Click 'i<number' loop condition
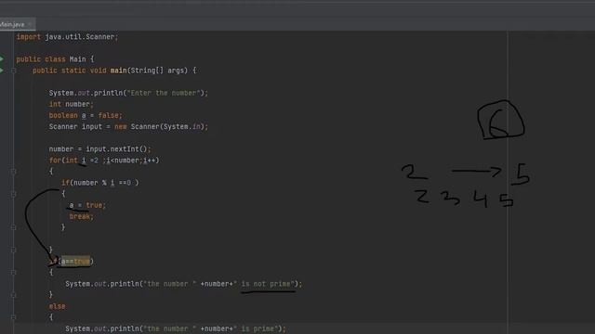Viewport: 595px width, 334px height. 124,161
